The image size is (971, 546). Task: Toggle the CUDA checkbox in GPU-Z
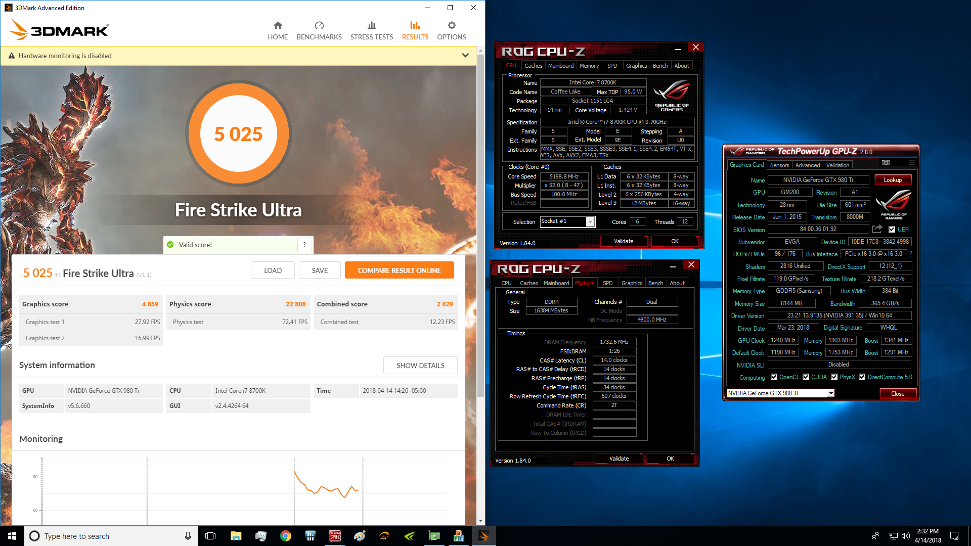[806, 377]
